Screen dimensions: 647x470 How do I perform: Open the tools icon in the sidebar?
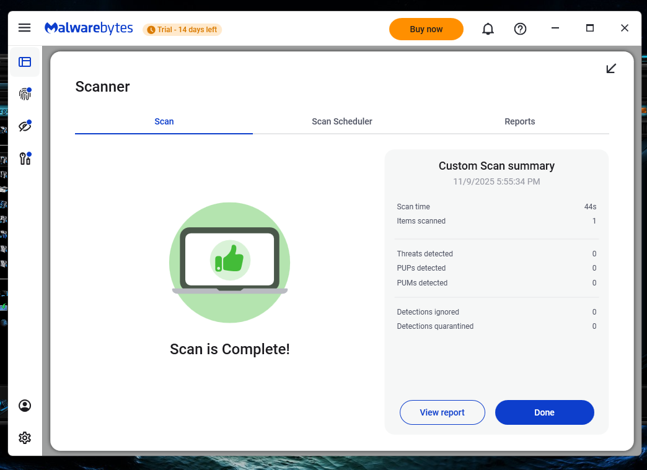pyautogui.click(x=25, y=159)
